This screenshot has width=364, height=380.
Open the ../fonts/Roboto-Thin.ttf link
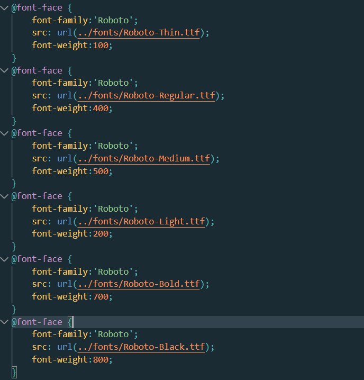[139, 33]
